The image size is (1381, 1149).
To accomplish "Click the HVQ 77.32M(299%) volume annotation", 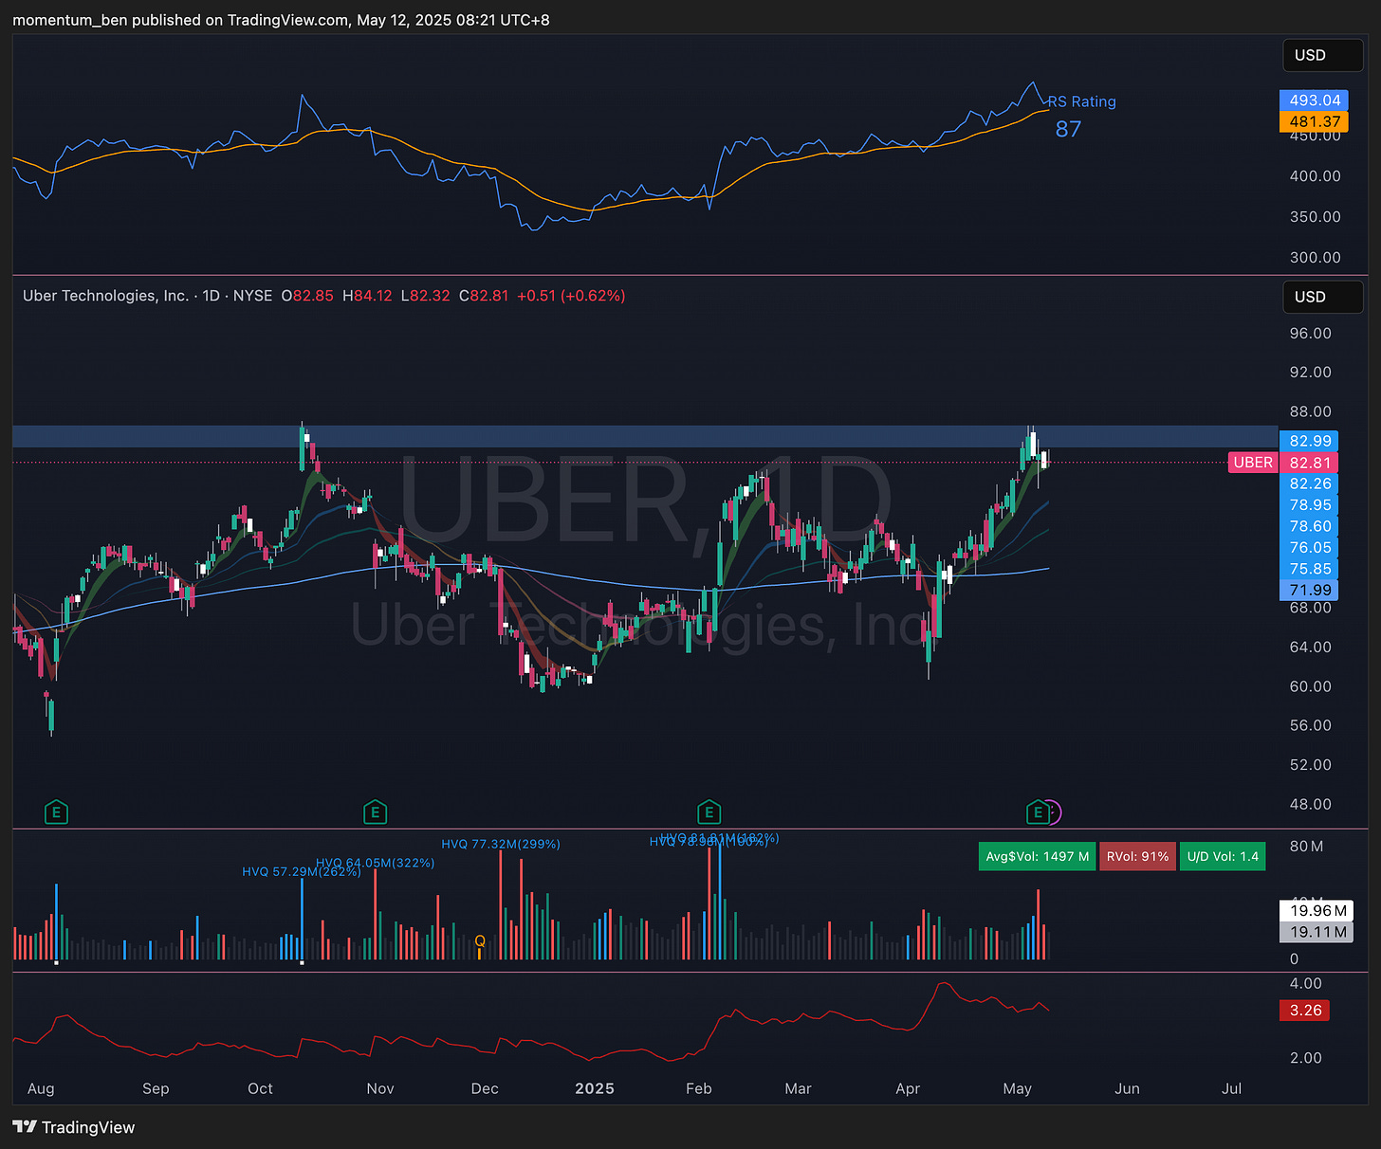I will click(501, 844).
